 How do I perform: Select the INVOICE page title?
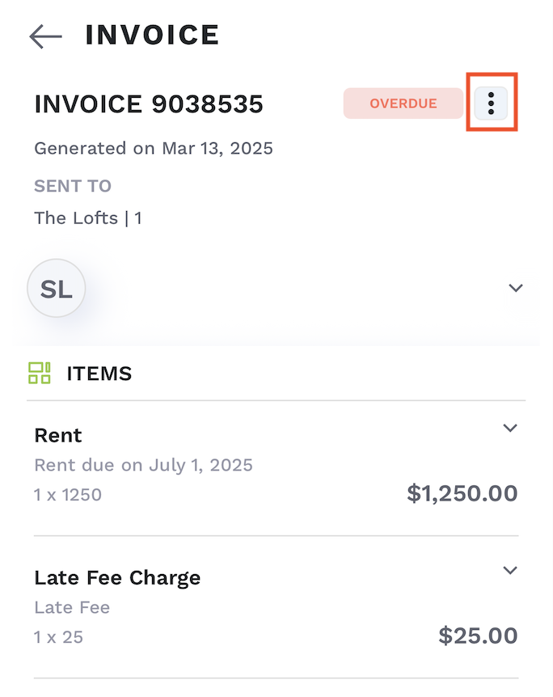coord(152,35)
